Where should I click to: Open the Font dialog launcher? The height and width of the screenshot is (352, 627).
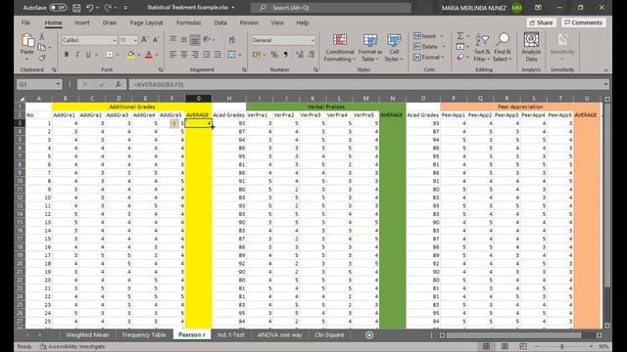tap(161, 69)
